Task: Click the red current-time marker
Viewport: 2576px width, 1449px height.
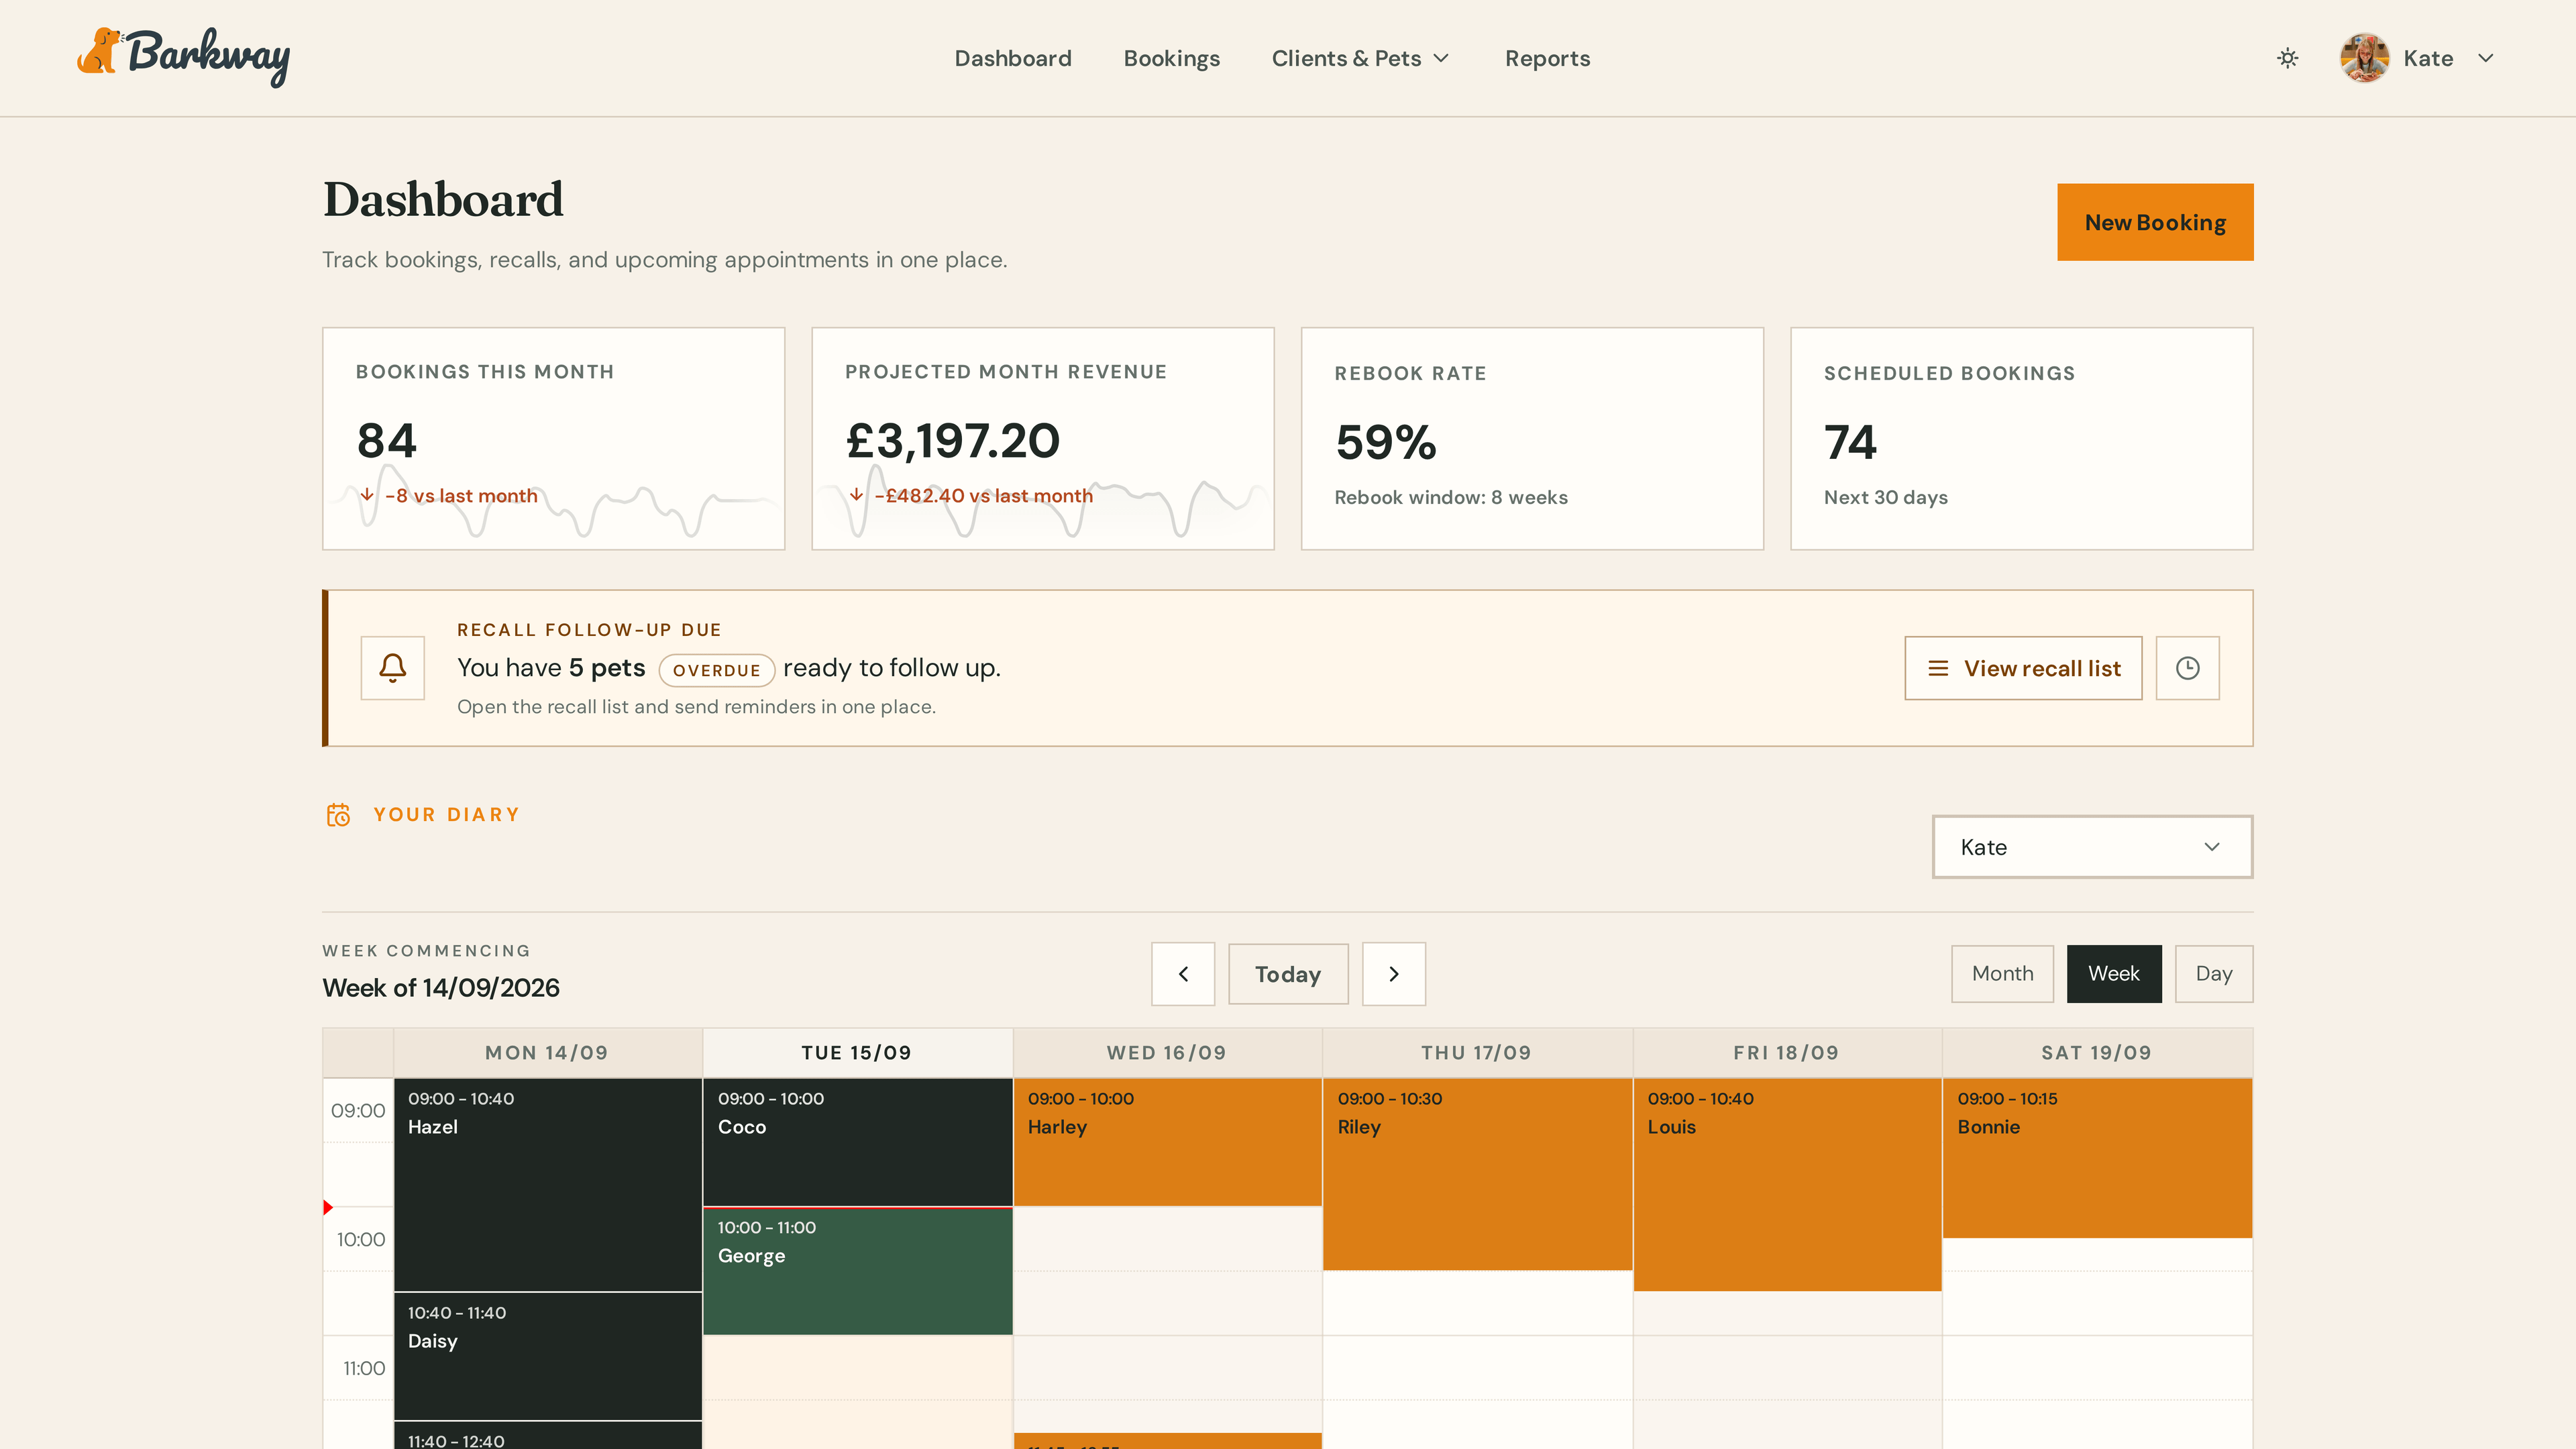Action: pyautogui.click(x=328, y=1207)
